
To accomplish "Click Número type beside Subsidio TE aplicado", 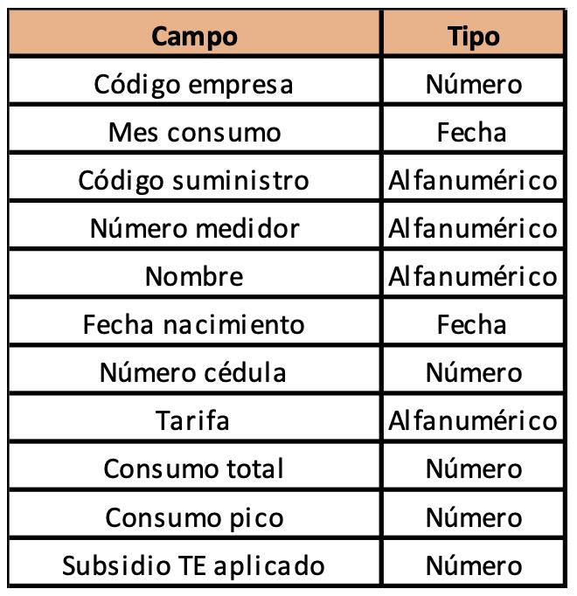I will [x=473, y=562].
